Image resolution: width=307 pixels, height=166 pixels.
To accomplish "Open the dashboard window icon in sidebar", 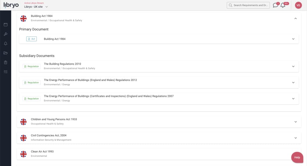I will coord(5,25).
